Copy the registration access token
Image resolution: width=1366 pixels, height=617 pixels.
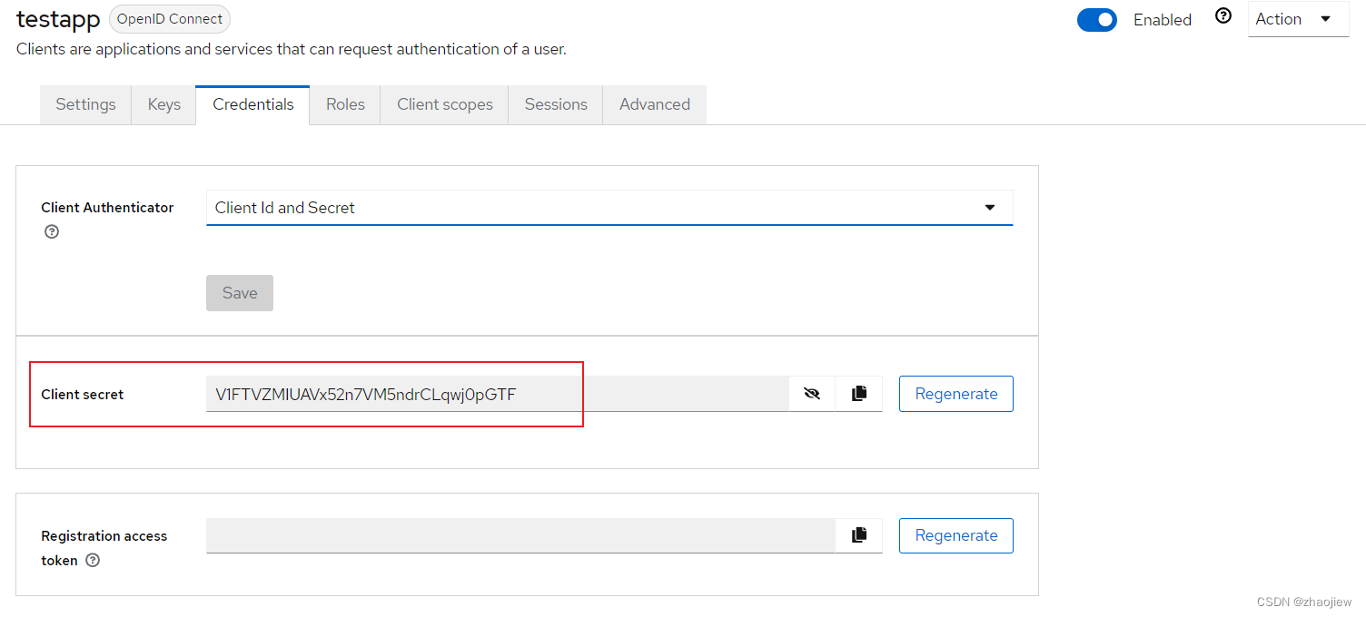[x=859, y=535]
